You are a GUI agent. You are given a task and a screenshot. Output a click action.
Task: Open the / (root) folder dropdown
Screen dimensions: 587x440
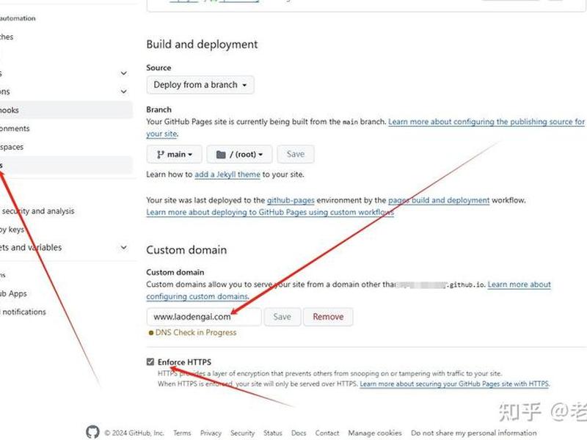(x=240, y=155)
